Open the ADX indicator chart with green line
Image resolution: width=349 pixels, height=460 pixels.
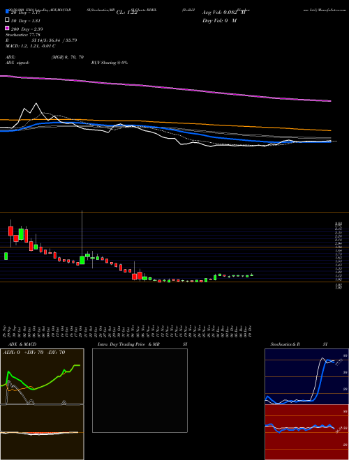pos(42,376)
